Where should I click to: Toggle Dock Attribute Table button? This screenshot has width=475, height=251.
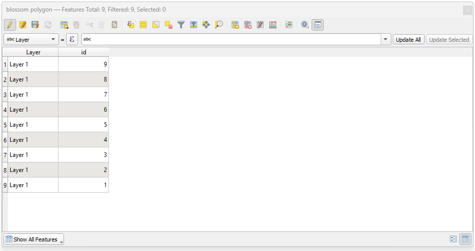tap(318, 25)
